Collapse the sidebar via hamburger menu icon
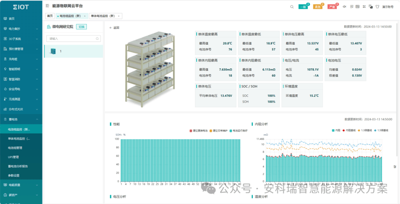Screen dimensions: 400x204 47,5
